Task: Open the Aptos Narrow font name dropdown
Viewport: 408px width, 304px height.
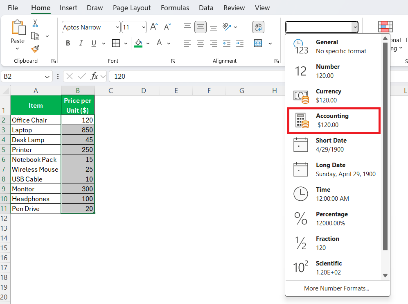Action: point(117,27)
